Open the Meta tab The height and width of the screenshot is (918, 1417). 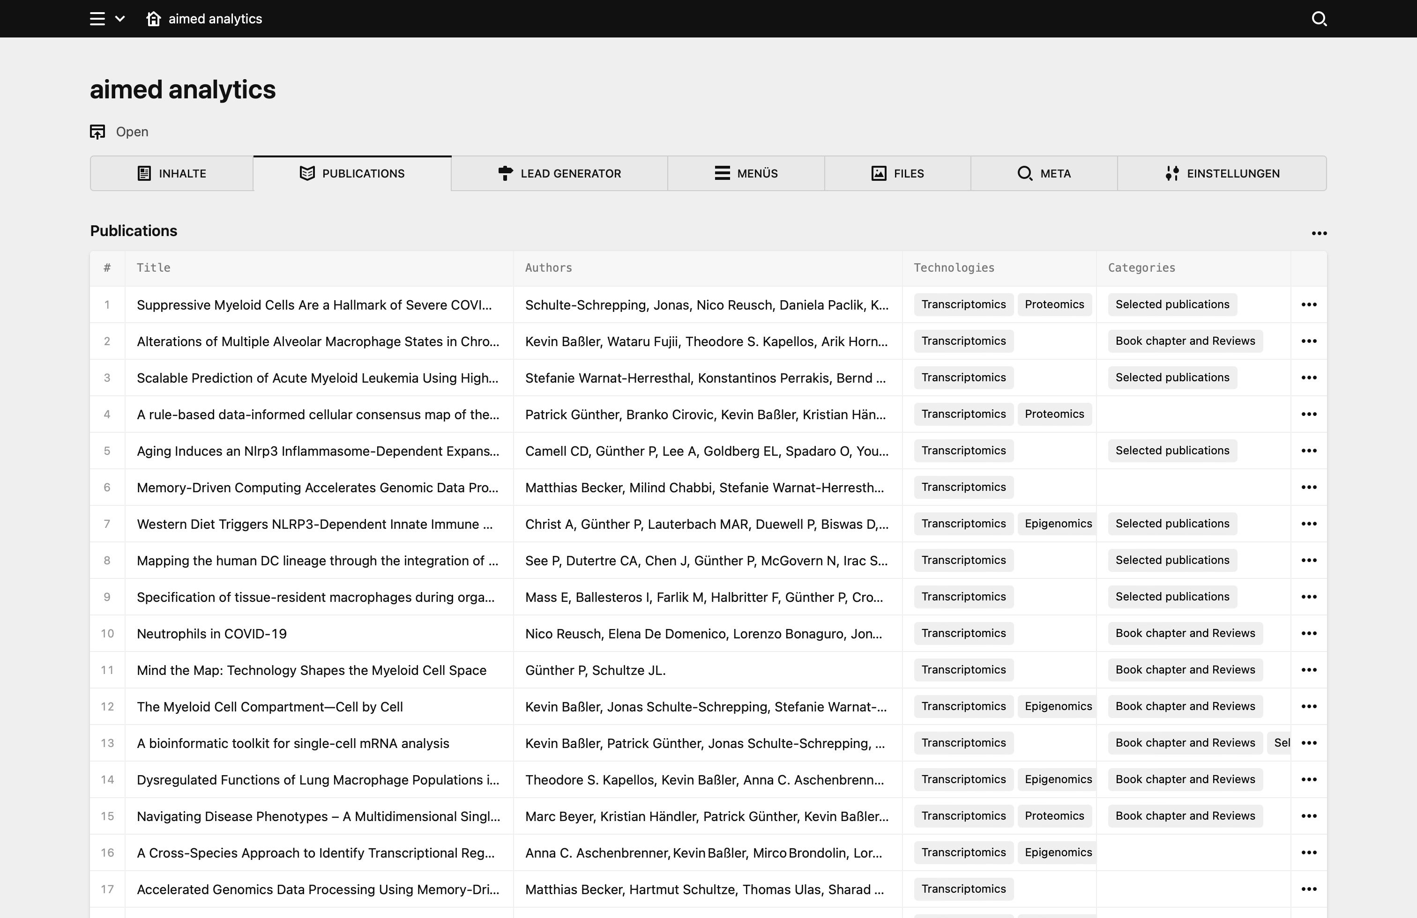[x=1044, y=173]
